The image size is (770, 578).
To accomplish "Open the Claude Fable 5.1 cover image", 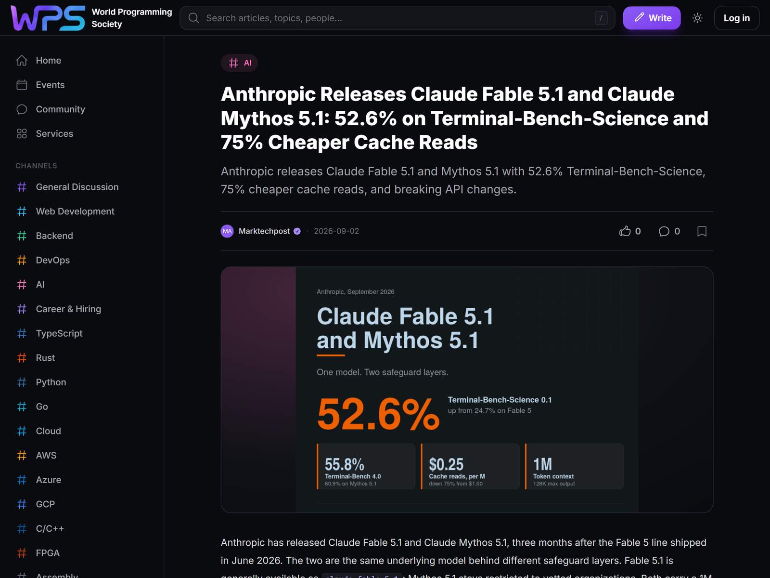I will [467, 390].
